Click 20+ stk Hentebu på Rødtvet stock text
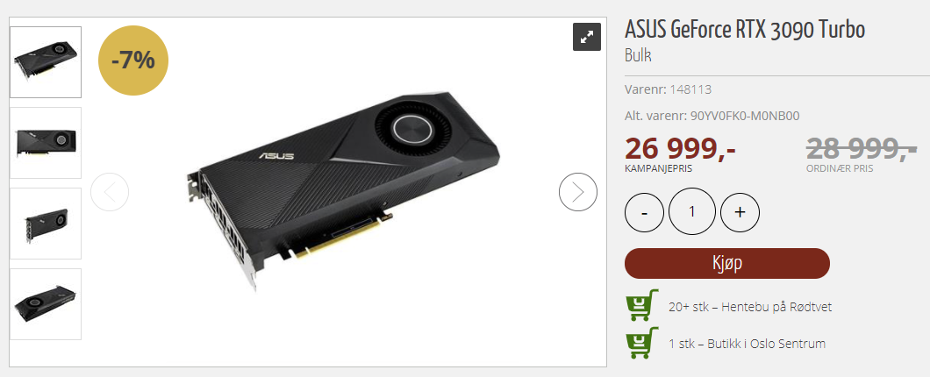This screenshot has height=377, width=930. (749, 307)
